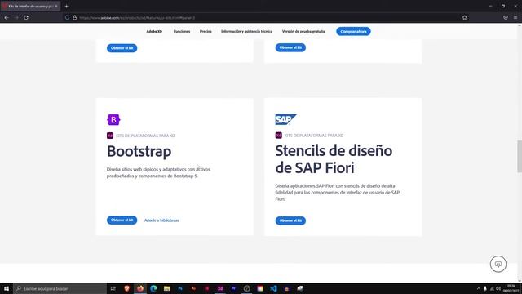Select the Kits de interfaz de usuario tab

(x=30, y=6)
